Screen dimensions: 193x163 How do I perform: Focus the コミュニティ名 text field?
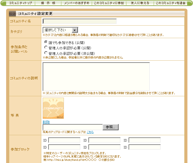(79, 21)
